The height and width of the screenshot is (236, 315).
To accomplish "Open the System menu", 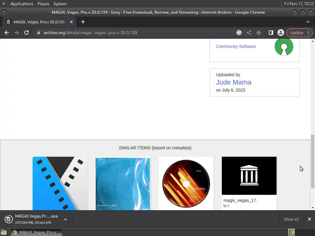I will point(60,4).
